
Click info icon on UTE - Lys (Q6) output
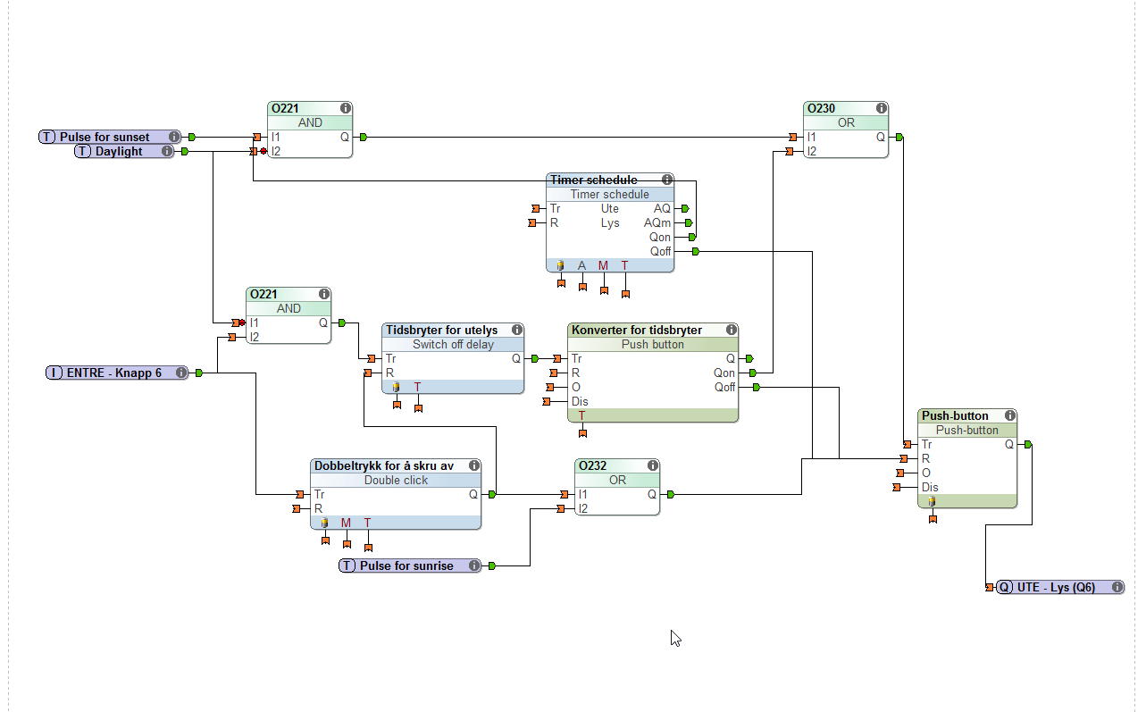[x=1117, y=587]
